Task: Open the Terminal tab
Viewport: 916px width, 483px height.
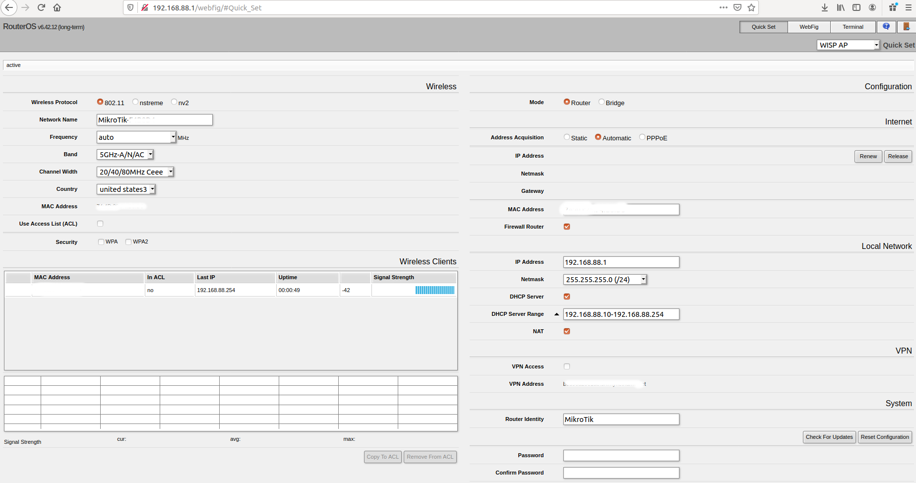Action: 853,27
